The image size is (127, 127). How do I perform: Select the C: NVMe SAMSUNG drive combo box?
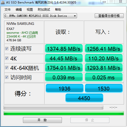coord(40,16)
